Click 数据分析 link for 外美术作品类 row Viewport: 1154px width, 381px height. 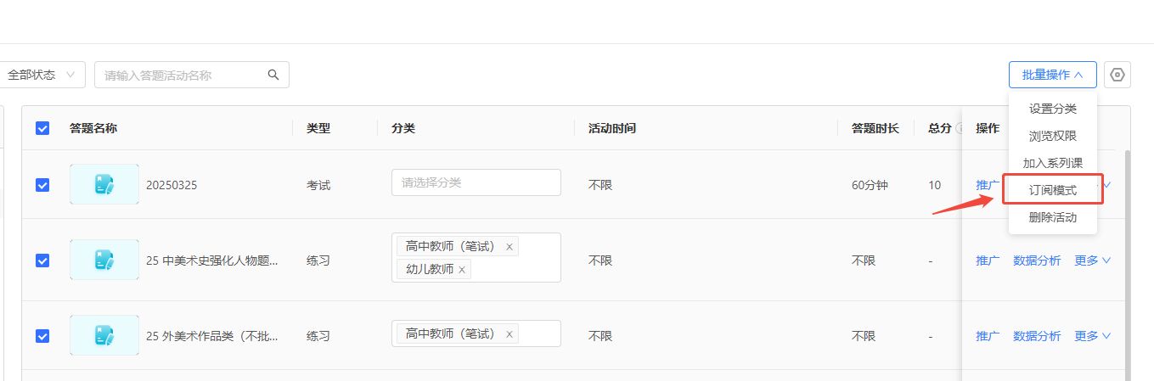tap(1037, 336)
